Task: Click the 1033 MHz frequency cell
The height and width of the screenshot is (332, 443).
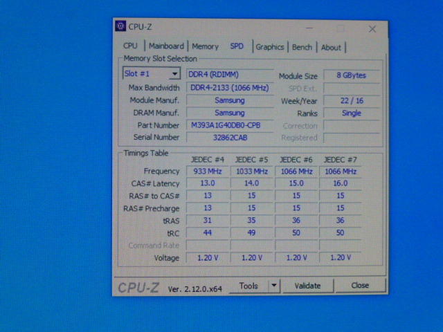Action: click(x=251, y=172)
